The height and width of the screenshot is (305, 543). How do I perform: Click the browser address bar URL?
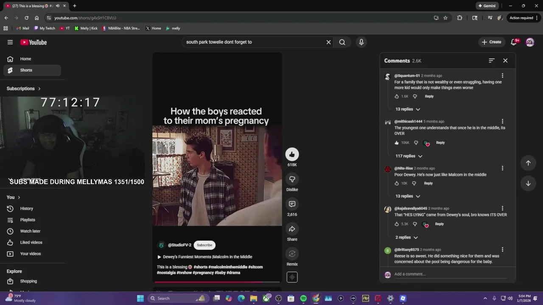click(85, 18)
